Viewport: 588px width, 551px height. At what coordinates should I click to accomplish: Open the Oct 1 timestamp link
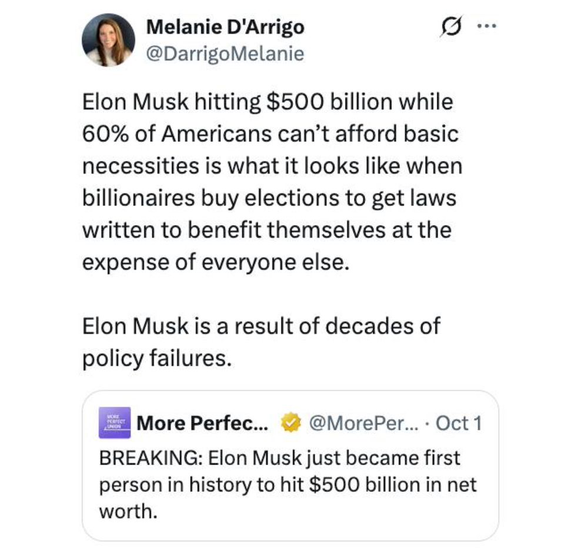[x=459, y=423]
